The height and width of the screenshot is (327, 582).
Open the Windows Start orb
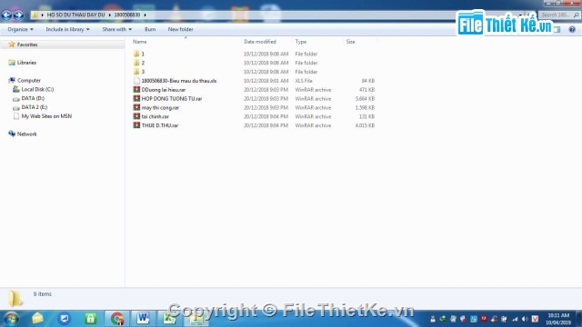point(11,319)
